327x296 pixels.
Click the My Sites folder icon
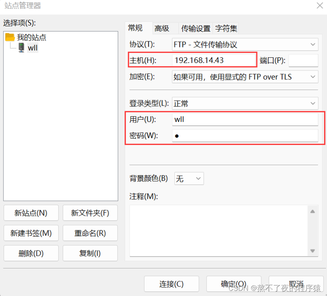click(10, 37)
